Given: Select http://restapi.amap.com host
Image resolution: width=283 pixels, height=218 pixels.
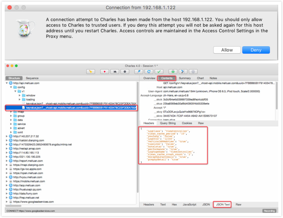Looking at the screenshot, I should point(27,149).
